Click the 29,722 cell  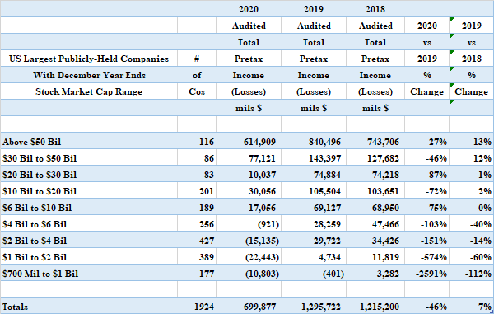(327, 241)
